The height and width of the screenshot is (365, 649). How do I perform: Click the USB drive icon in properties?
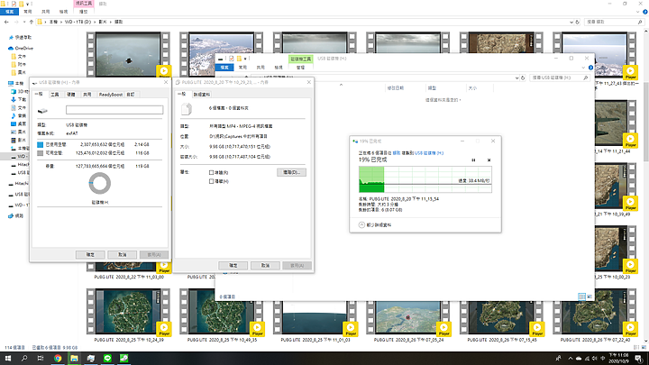(42, 111)
